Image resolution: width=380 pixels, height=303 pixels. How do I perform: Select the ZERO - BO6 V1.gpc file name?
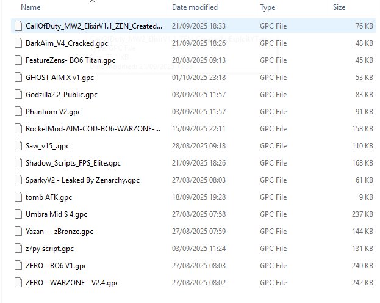(56, 266)
